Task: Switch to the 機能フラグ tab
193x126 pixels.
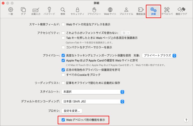Action: pos(182,11)
